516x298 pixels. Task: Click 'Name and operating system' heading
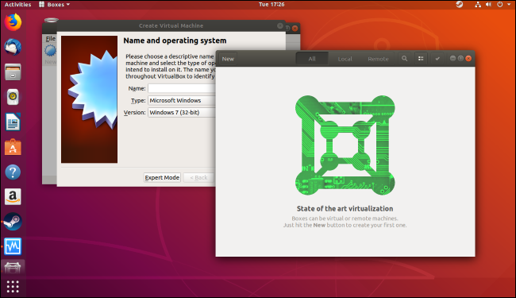[175, 41]
